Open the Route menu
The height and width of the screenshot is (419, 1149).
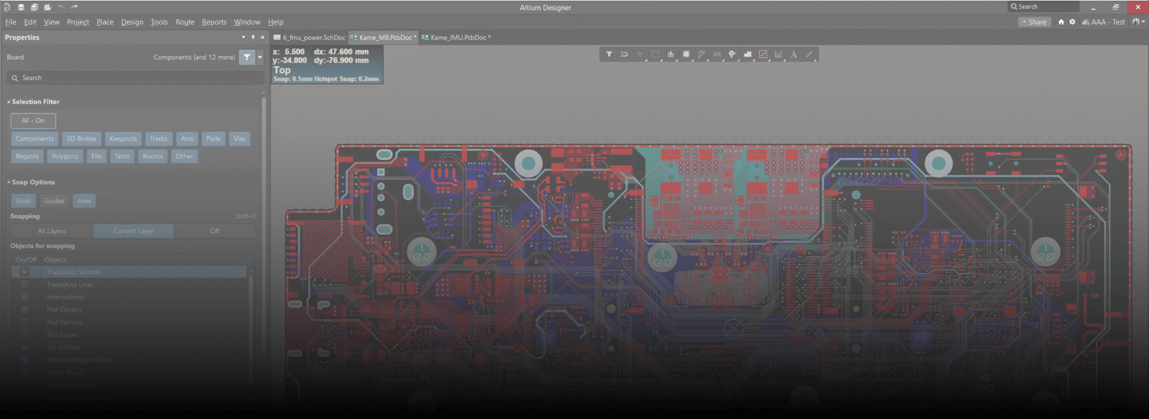pyautogui.click(x=184, y=22)
